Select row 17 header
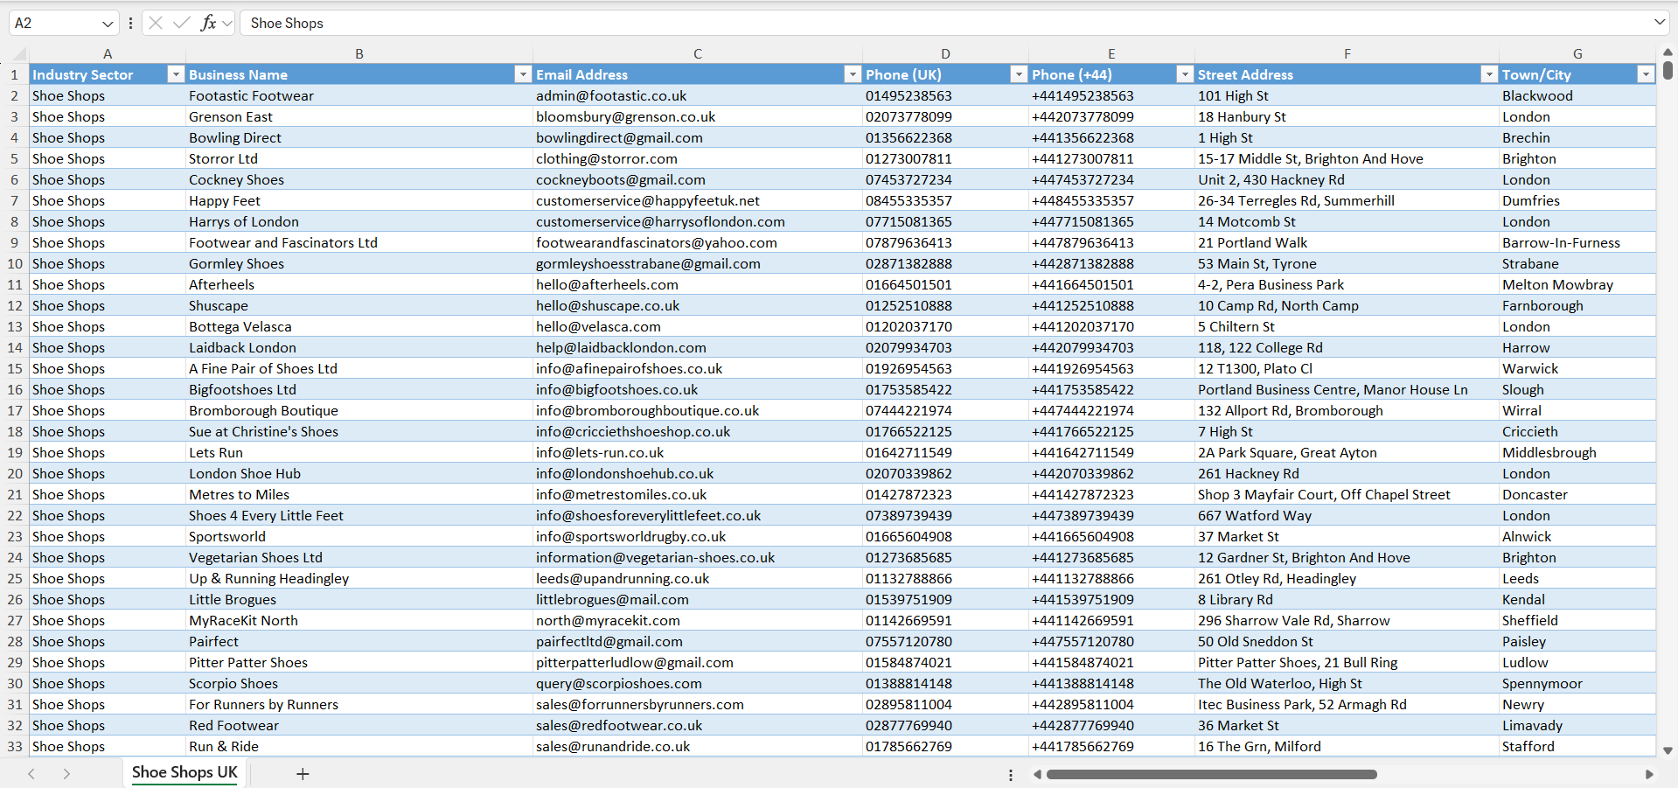 [14, 411]
